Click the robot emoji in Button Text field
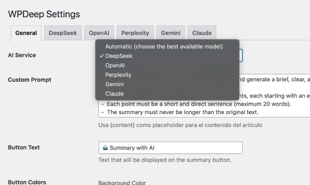The height and width of the screenshot is (185, 310). pyautogui.click(x=105, y=148)
